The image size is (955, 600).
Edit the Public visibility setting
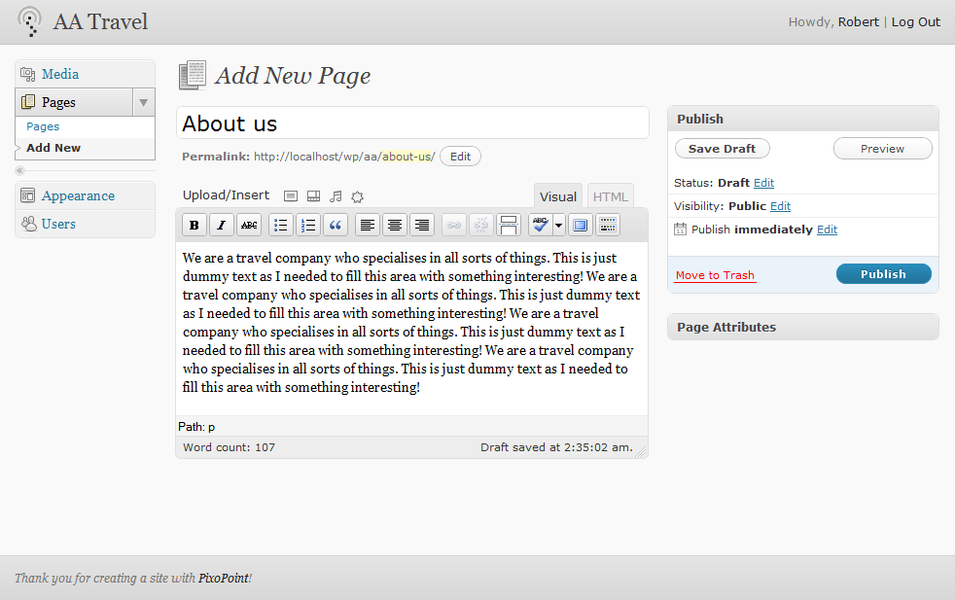[780, 206]
